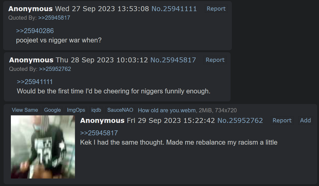This screenshot has height=186, width=319.
Task: Follow Quoted By link >>25945817
Action: tap(54, 18)
